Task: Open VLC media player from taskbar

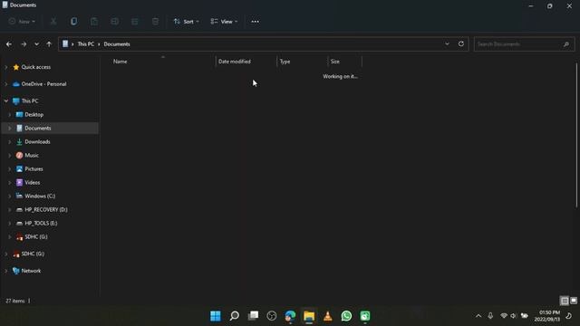Action: point(328,316)
